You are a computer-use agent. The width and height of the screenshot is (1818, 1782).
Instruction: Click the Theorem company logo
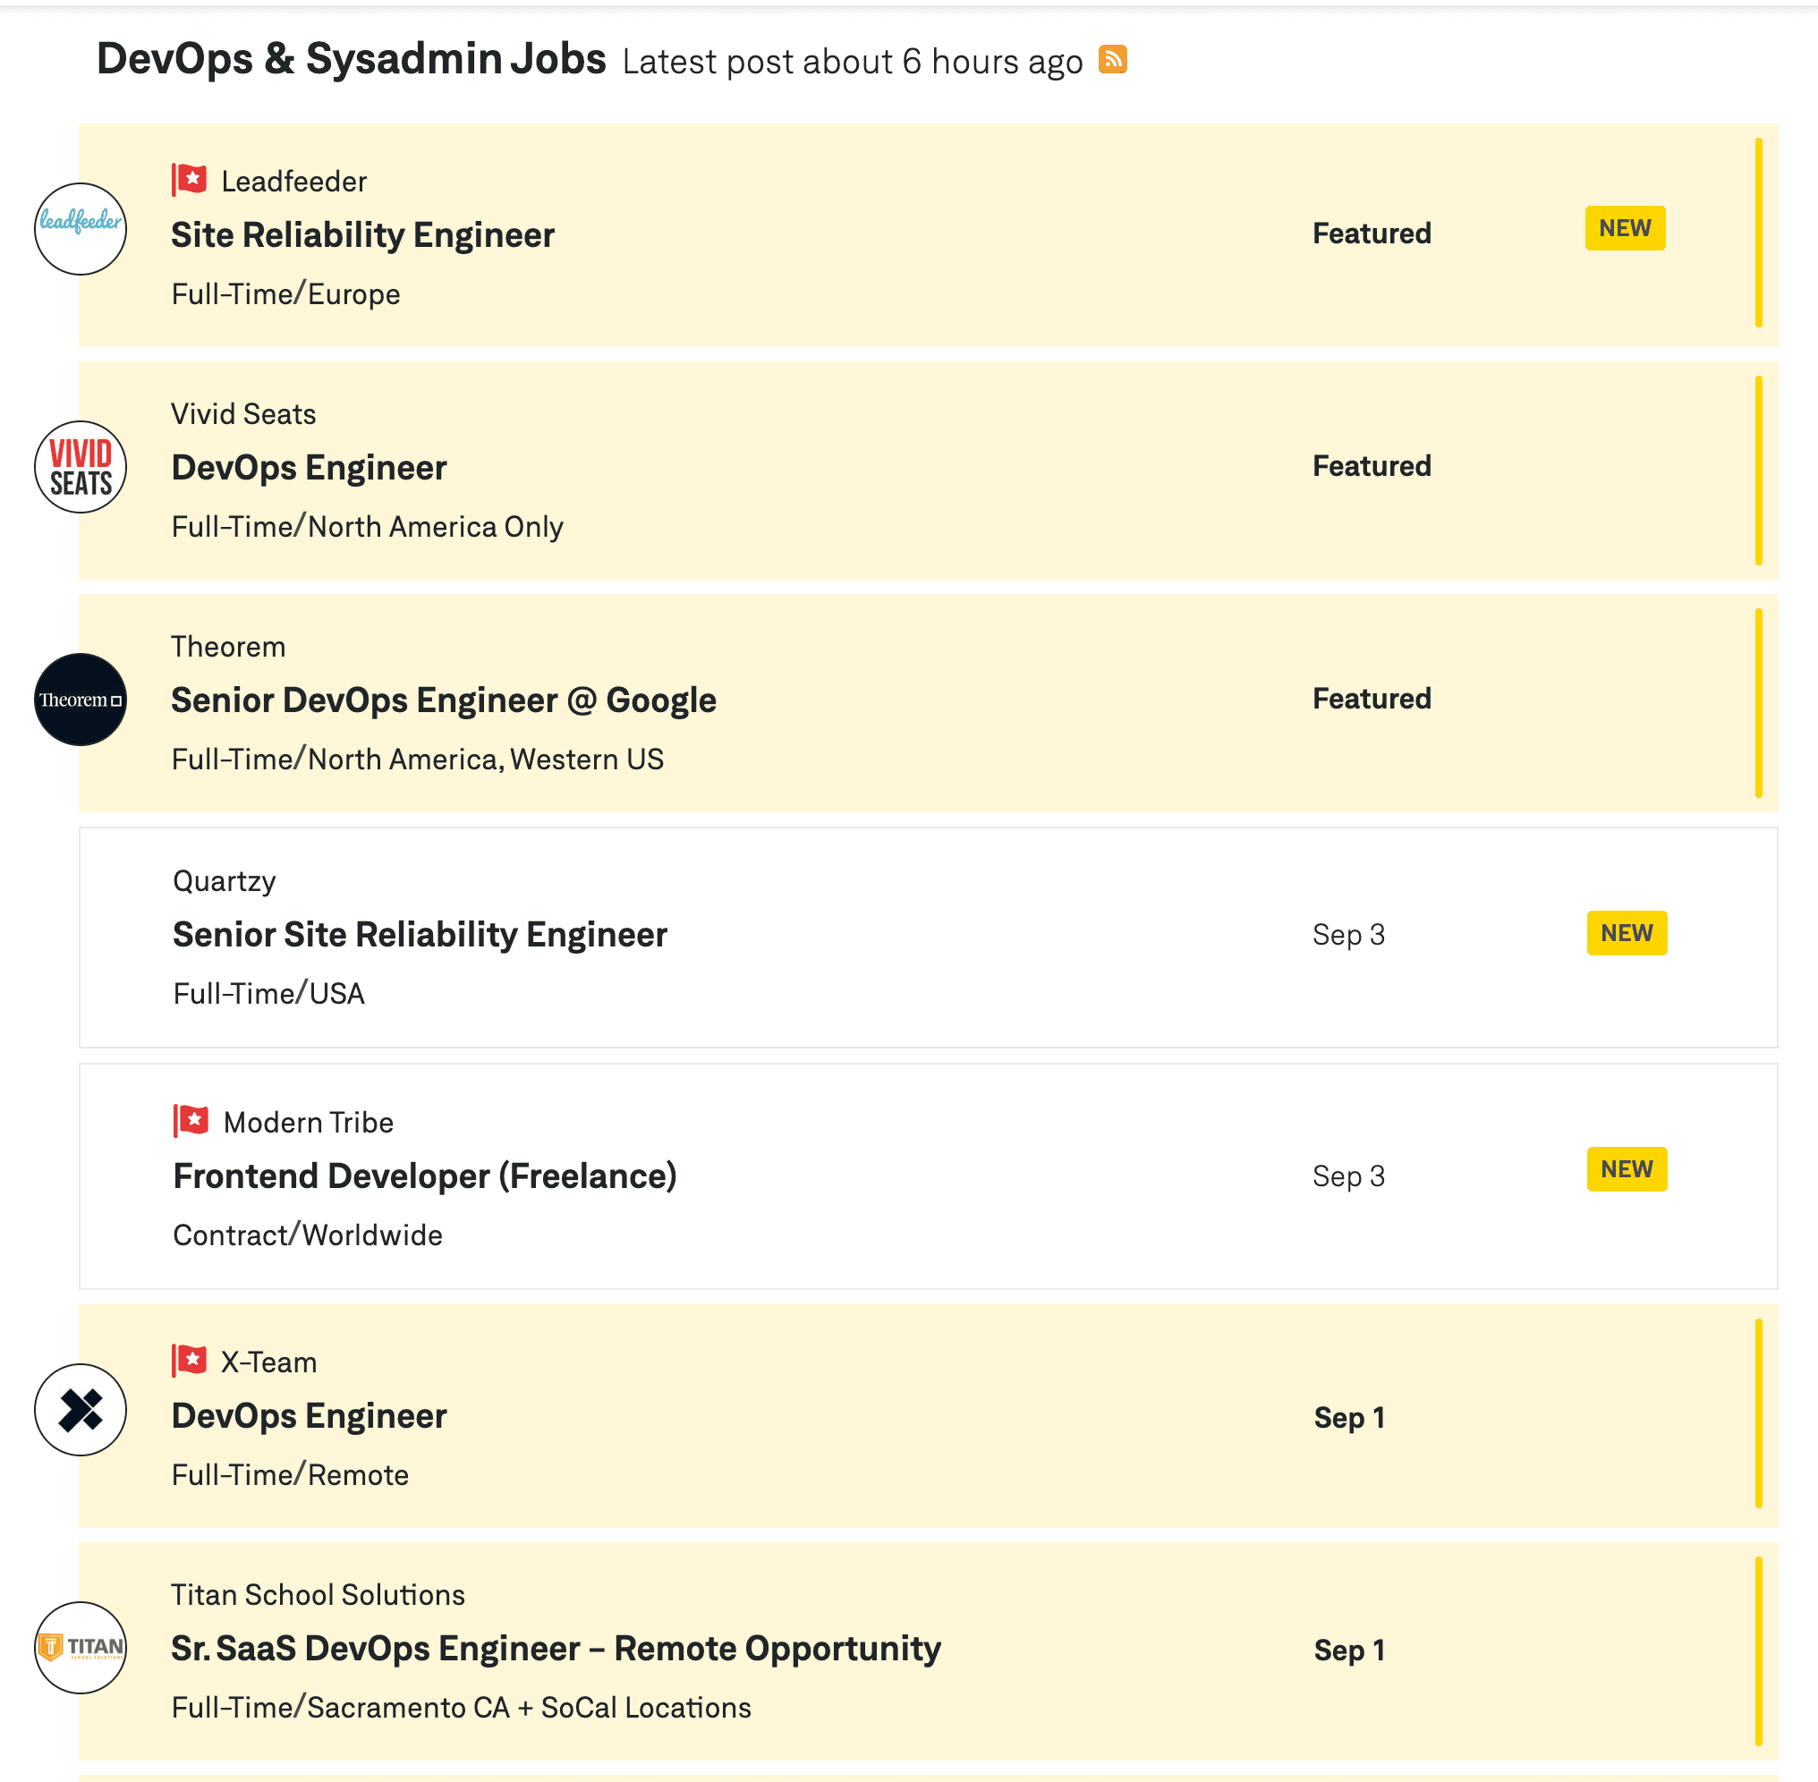click(x=81, y=700)
